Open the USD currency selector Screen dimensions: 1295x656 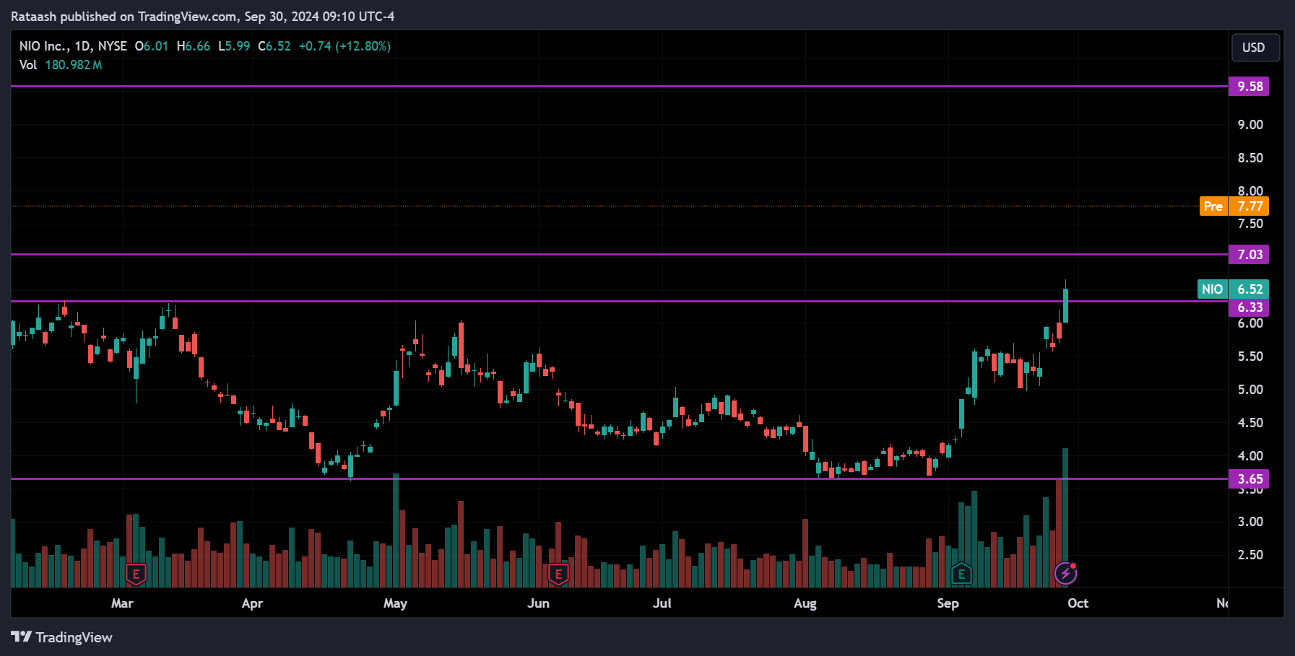pos(1255,48)
